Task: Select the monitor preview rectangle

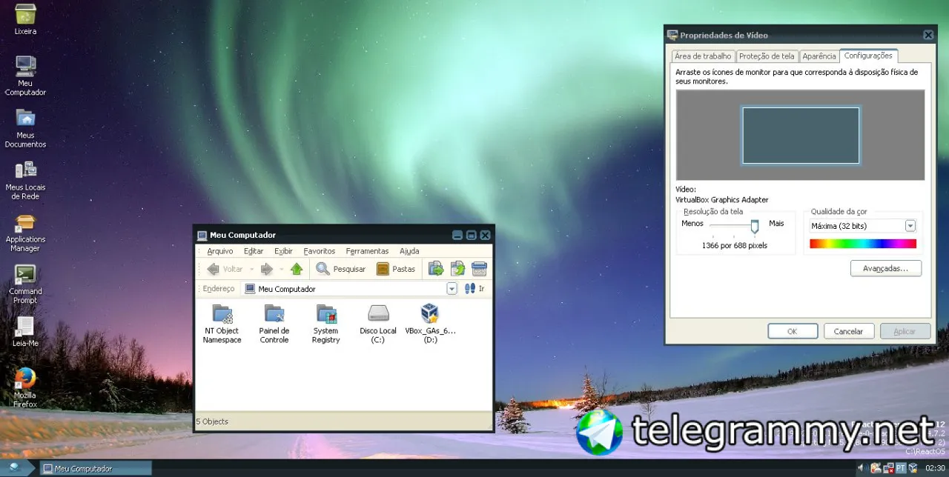Action: [x=801, y=136]
